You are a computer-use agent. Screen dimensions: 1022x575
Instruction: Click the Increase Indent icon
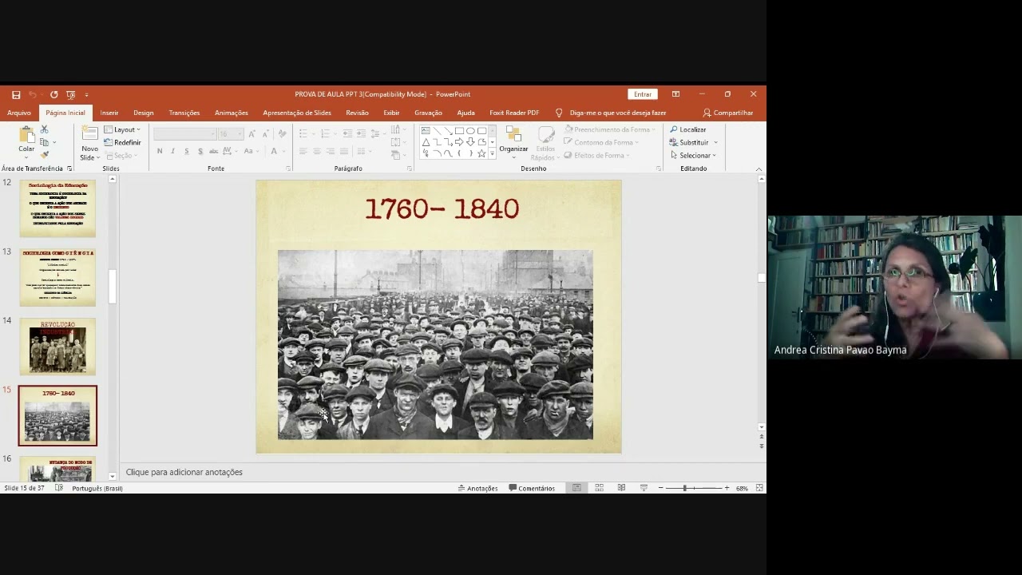[361, 133]
